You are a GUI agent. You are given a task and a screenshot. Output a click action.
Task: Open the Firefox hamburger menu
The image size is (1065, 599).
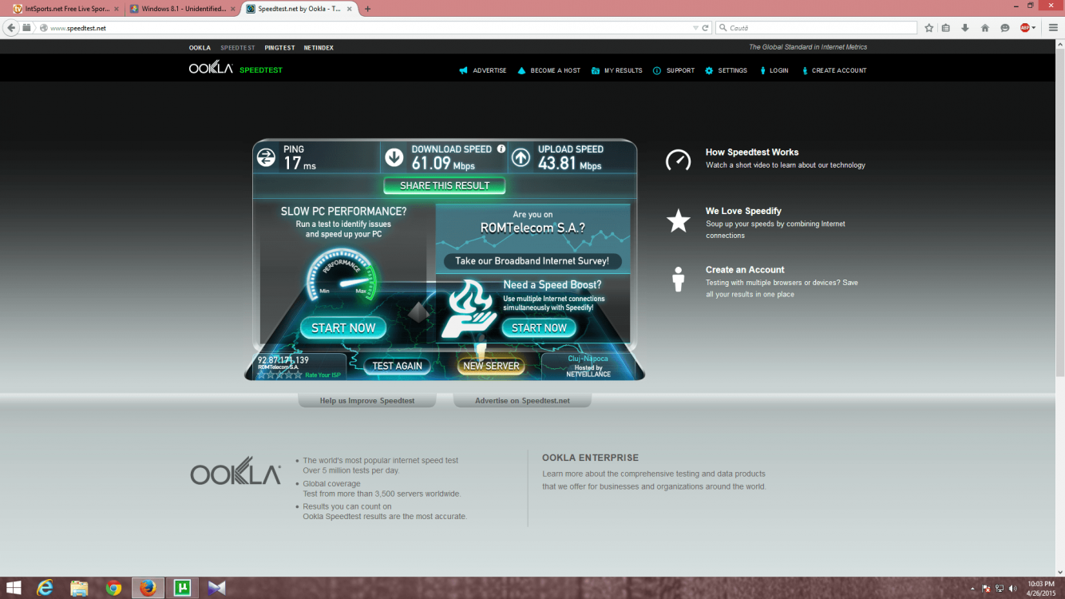[1053, 28]
